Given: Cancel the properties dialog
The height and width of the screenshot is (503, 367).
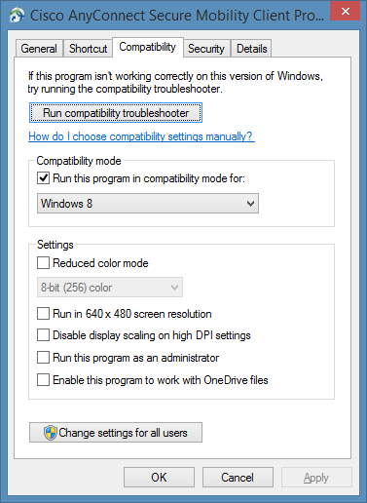Looking at the screenshot, I should (238, 478).
